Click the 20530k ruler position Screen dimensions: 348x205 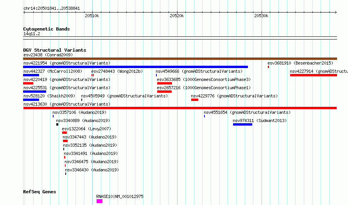click(x=261, y=16)
